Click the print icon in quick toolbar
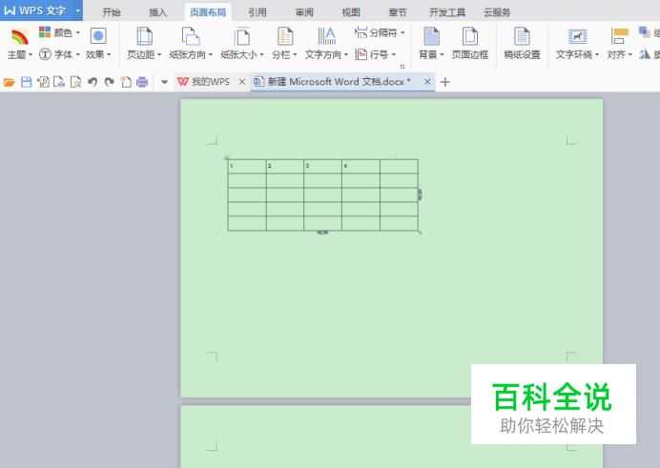 pos(142,82)
